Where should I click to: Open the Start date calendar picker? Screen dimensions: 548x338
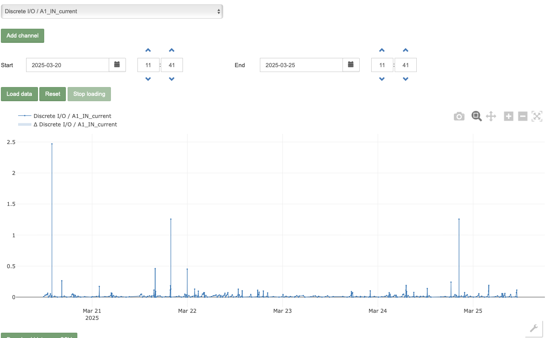[x=117, y=65]
